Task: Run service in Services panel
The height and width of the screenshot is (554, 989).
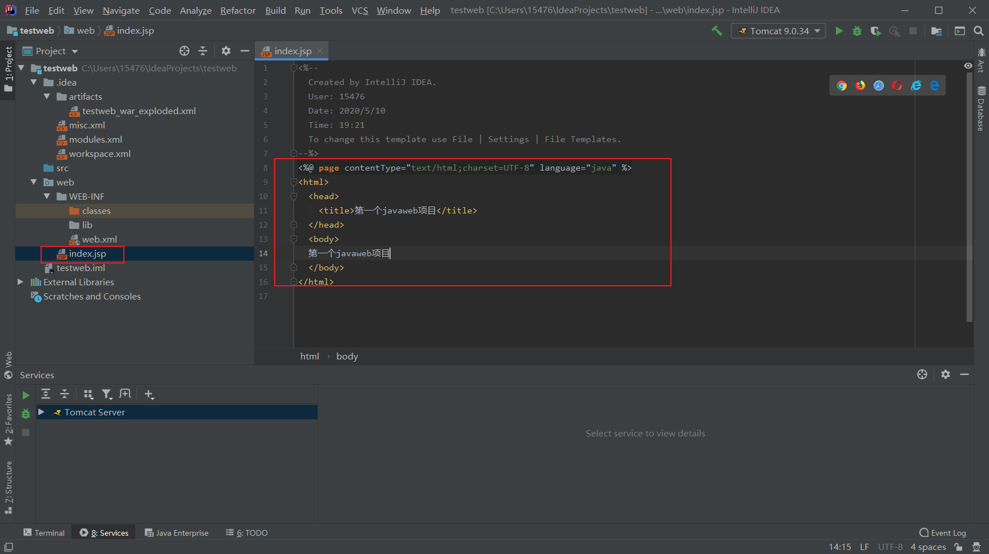Action: [x=26, y=395]
